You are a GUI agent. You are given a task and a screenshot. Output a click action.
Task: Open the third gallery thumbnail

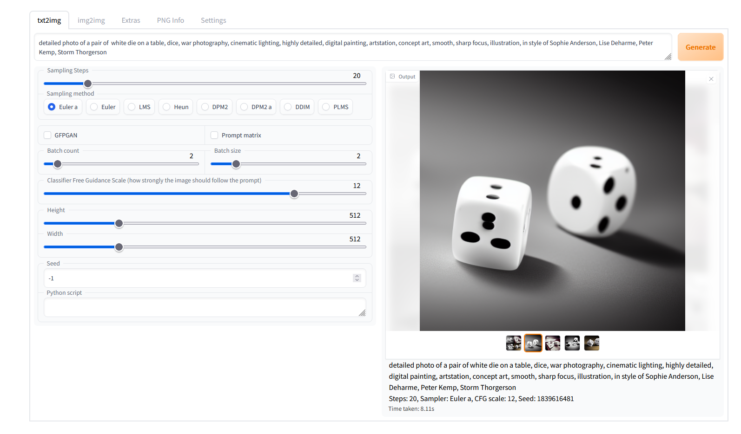pos(552,343)
